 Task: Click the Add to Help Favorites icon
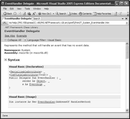(x=116, y=14)
